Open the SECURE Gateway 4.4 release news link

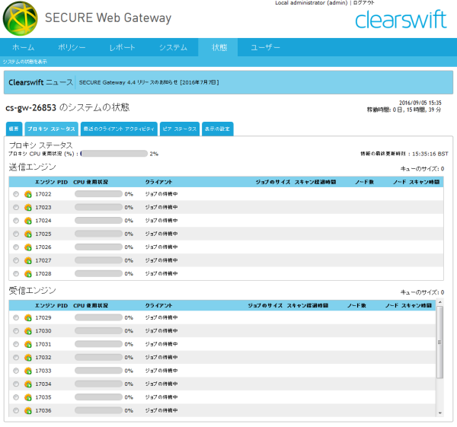149,82
